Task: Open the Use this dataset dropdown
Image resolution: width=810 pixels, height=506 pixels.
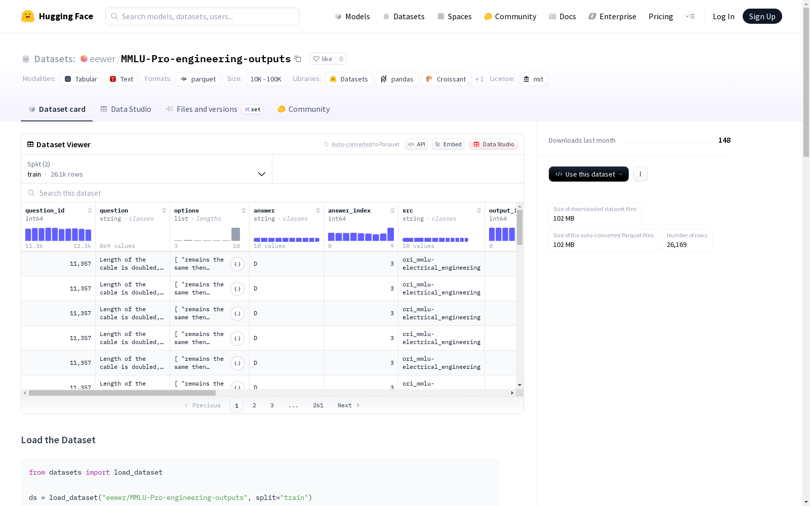Action: click(589, 174)
